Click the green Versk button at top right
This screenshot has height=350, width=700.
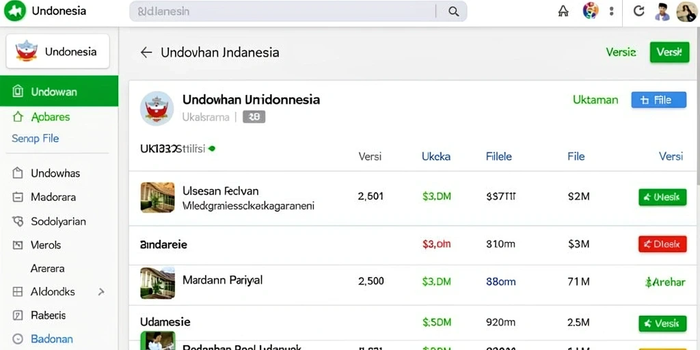(670, 52)
